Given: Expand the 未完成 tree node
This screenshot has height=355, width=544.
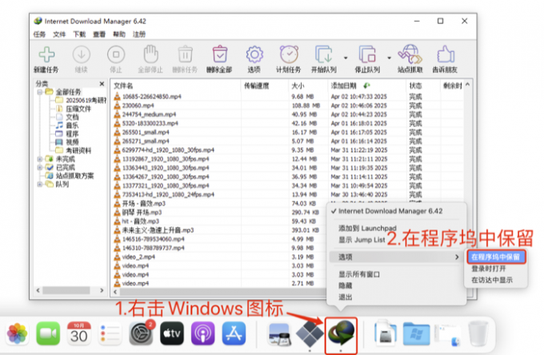Looking at the screenshot, I should point(40,158).
